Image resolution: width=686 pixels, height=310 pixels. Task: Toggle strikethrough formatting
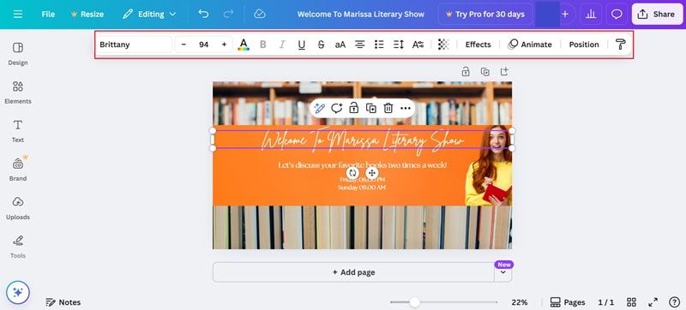pyautogui.click(x=321, y=45)
